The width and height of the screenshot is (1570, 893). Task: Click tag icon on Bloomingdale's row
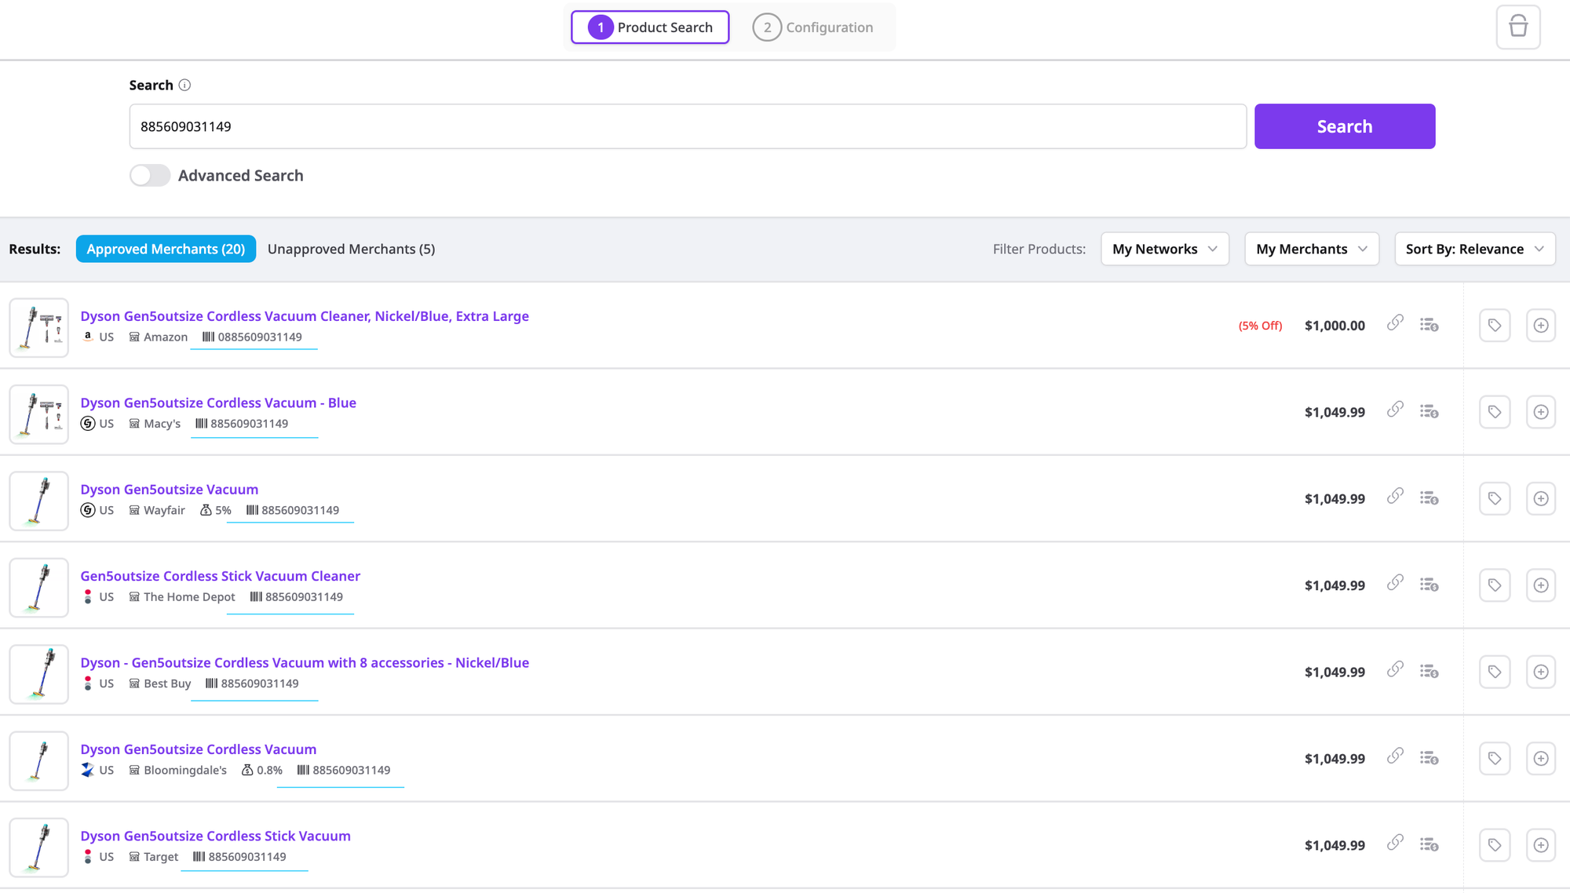[x=1495, y=759]
